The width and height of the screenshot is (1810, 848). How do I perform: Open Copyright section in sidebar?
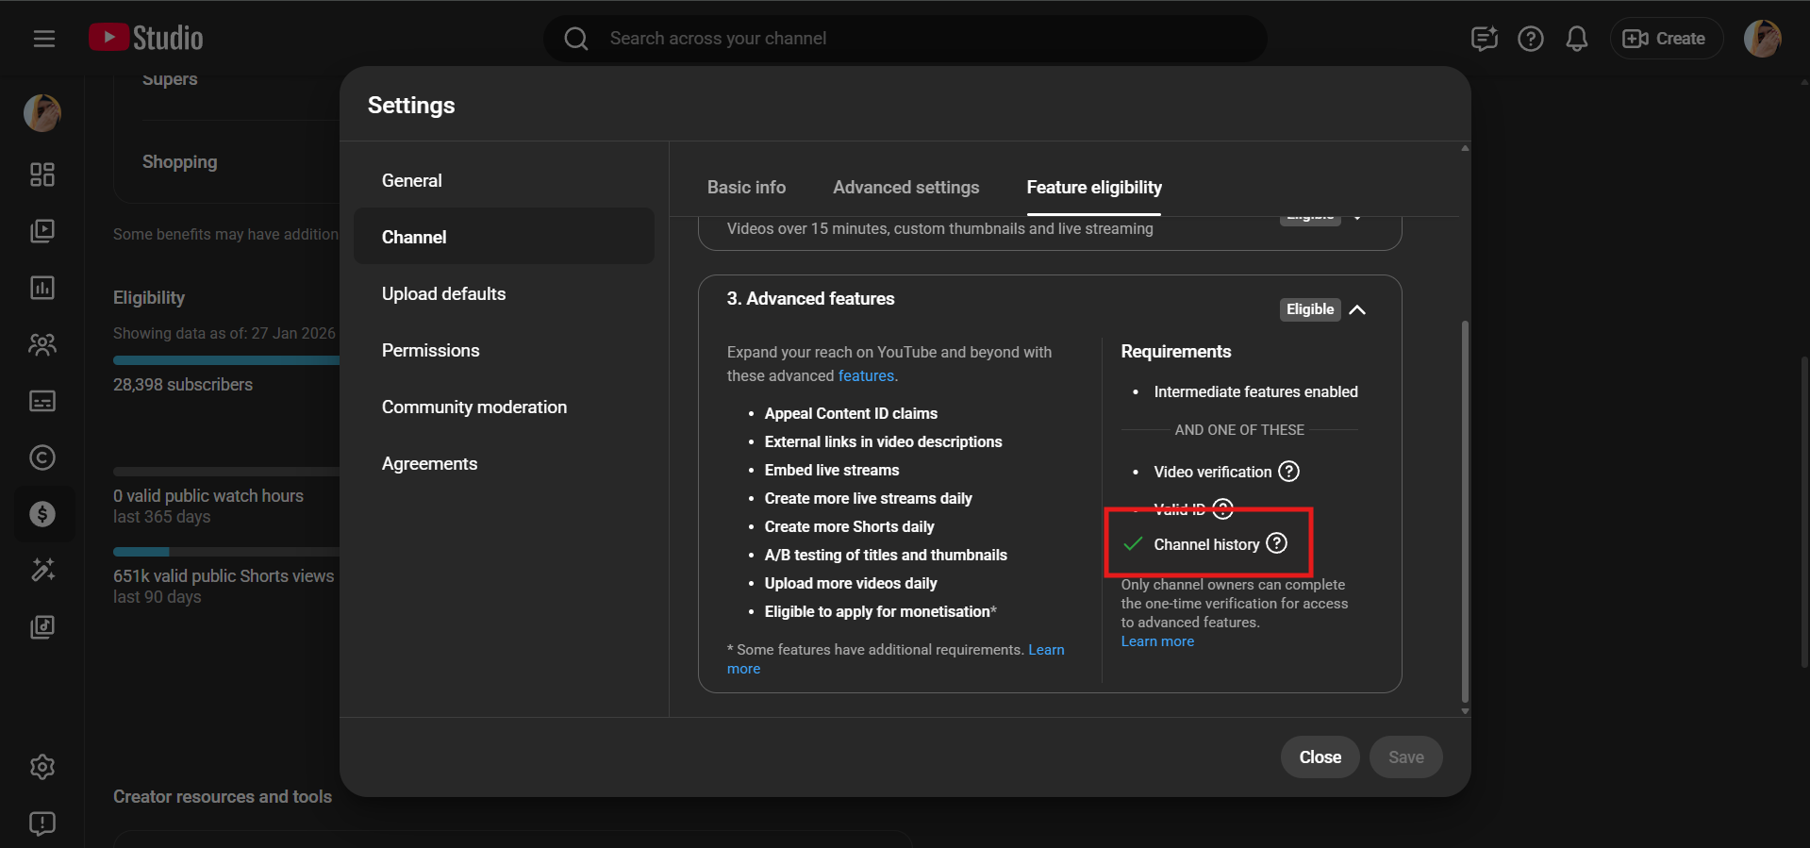42,457
